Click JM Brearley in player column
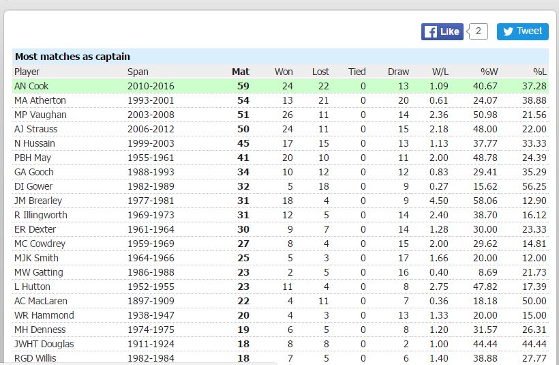Viewport: 559px width, 365px height. [x=37, y=201]
